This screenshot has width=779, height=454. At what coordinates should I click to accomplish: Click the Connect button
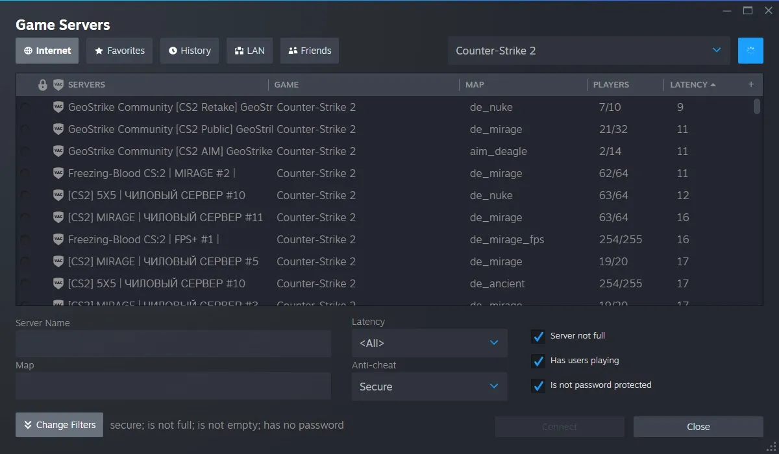[560, 427]
